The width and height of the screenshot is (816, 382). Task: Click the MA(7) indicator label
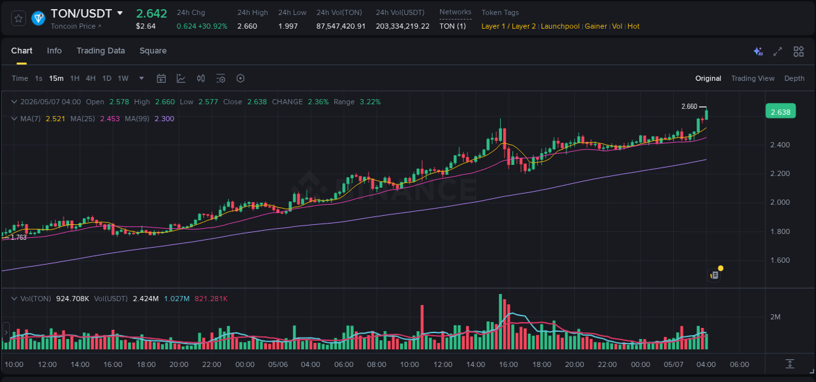pyautogui.click(x=30, y=119)
